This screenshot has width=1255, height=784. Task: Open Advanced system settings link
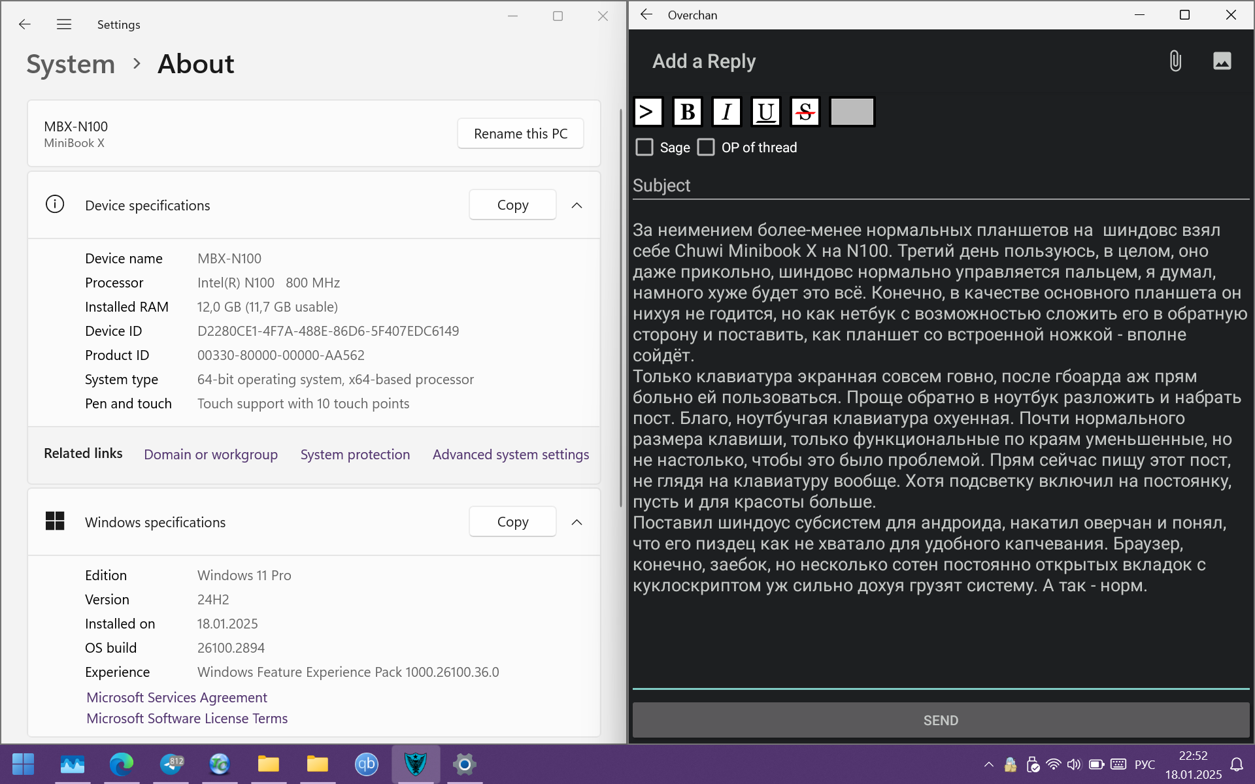[x=510, y=454]
